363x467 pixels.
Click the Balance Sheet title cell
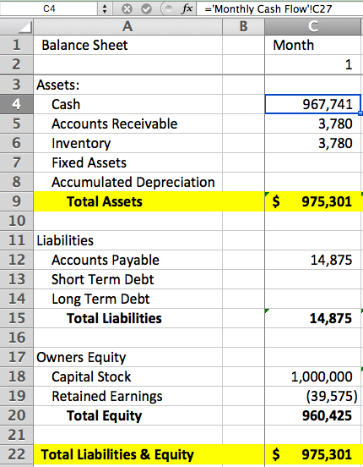(x=127, y=45)
